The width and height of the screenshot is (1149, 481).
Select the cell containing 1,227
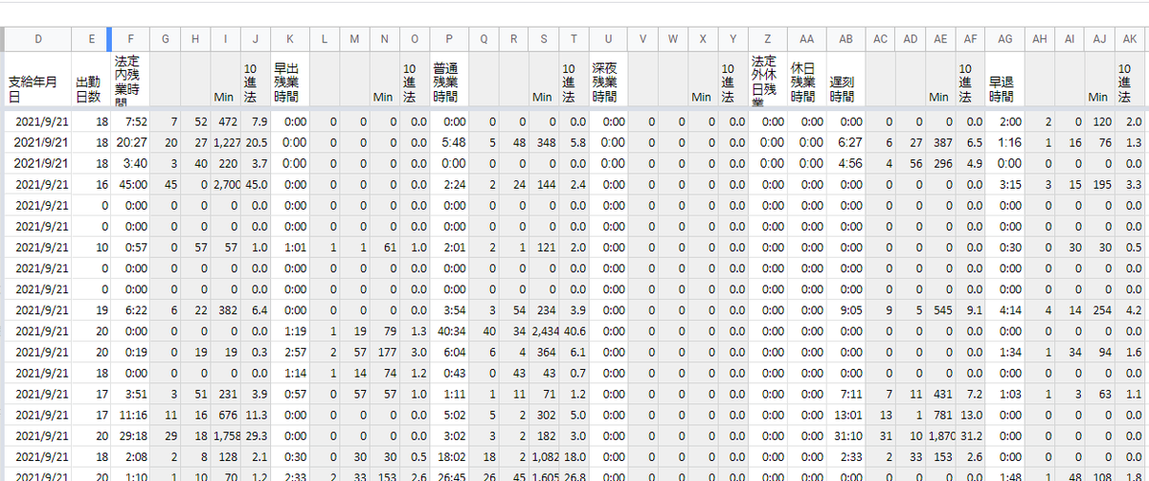tap(225, 142)
